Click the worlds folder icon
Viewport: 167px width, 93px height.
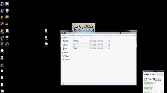click(x=73, y=39)
